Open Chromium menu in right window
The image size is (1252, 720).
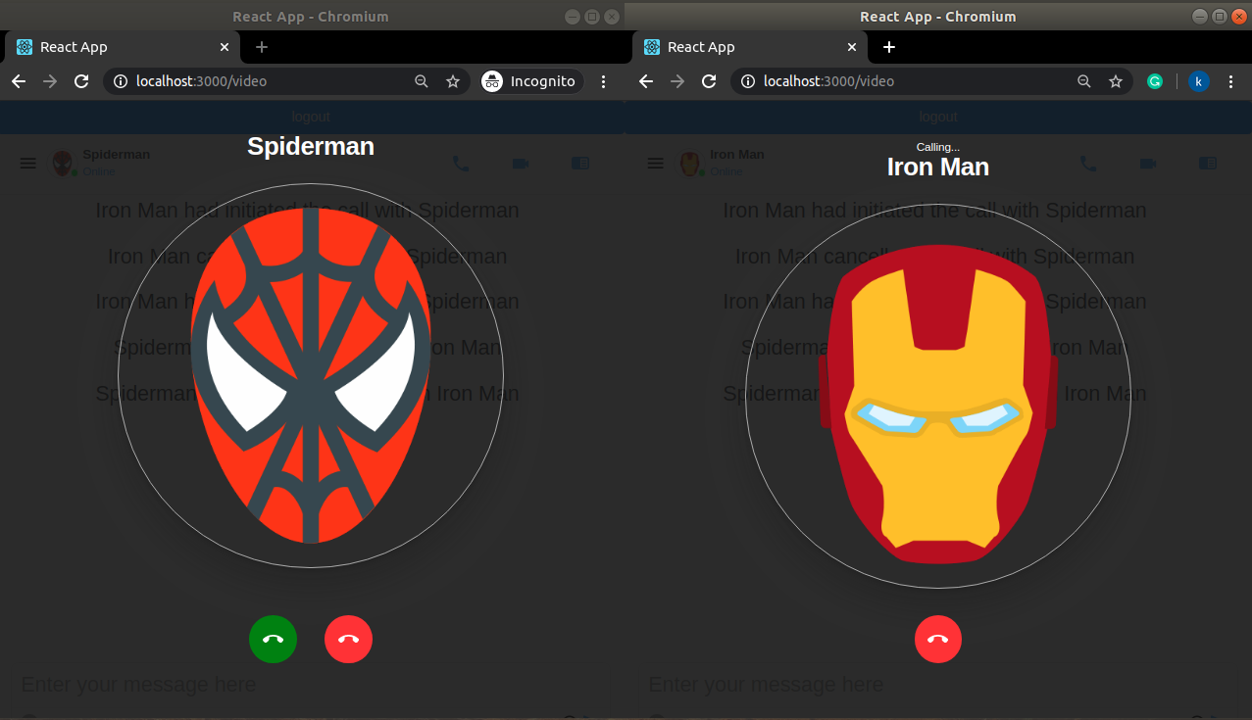pos(1231,81)
